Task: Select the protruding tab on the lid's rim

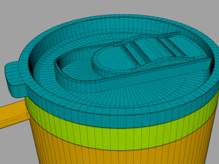Action: point(15,78)
